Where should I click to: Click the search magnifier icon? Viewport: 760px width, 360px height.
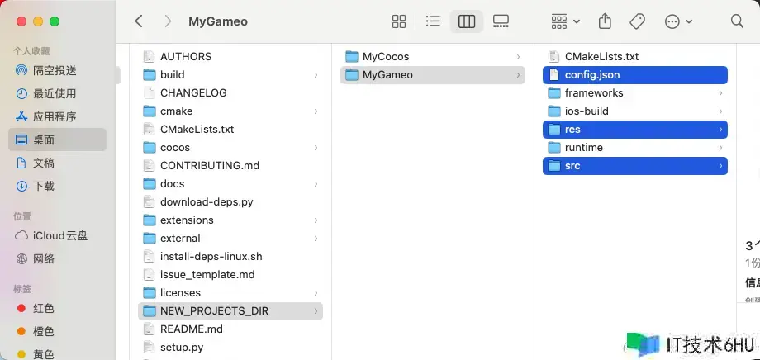coord(737,21)
